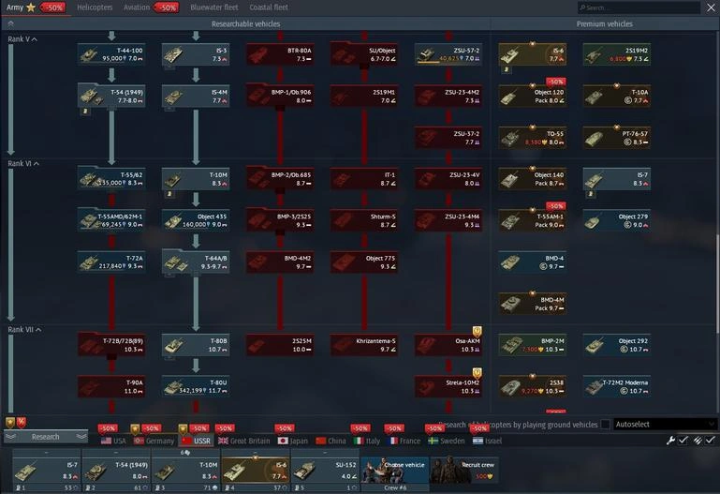
Task: Click the Object 435 160,000 card
Action: 196,220
